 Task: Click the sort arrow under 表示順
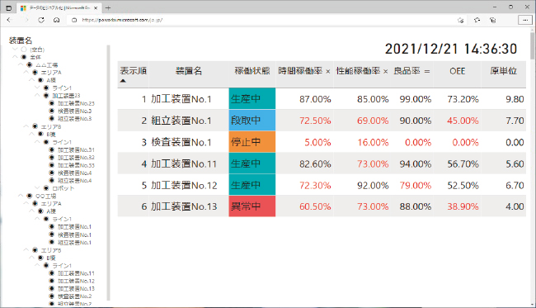[x=123, y=81]
